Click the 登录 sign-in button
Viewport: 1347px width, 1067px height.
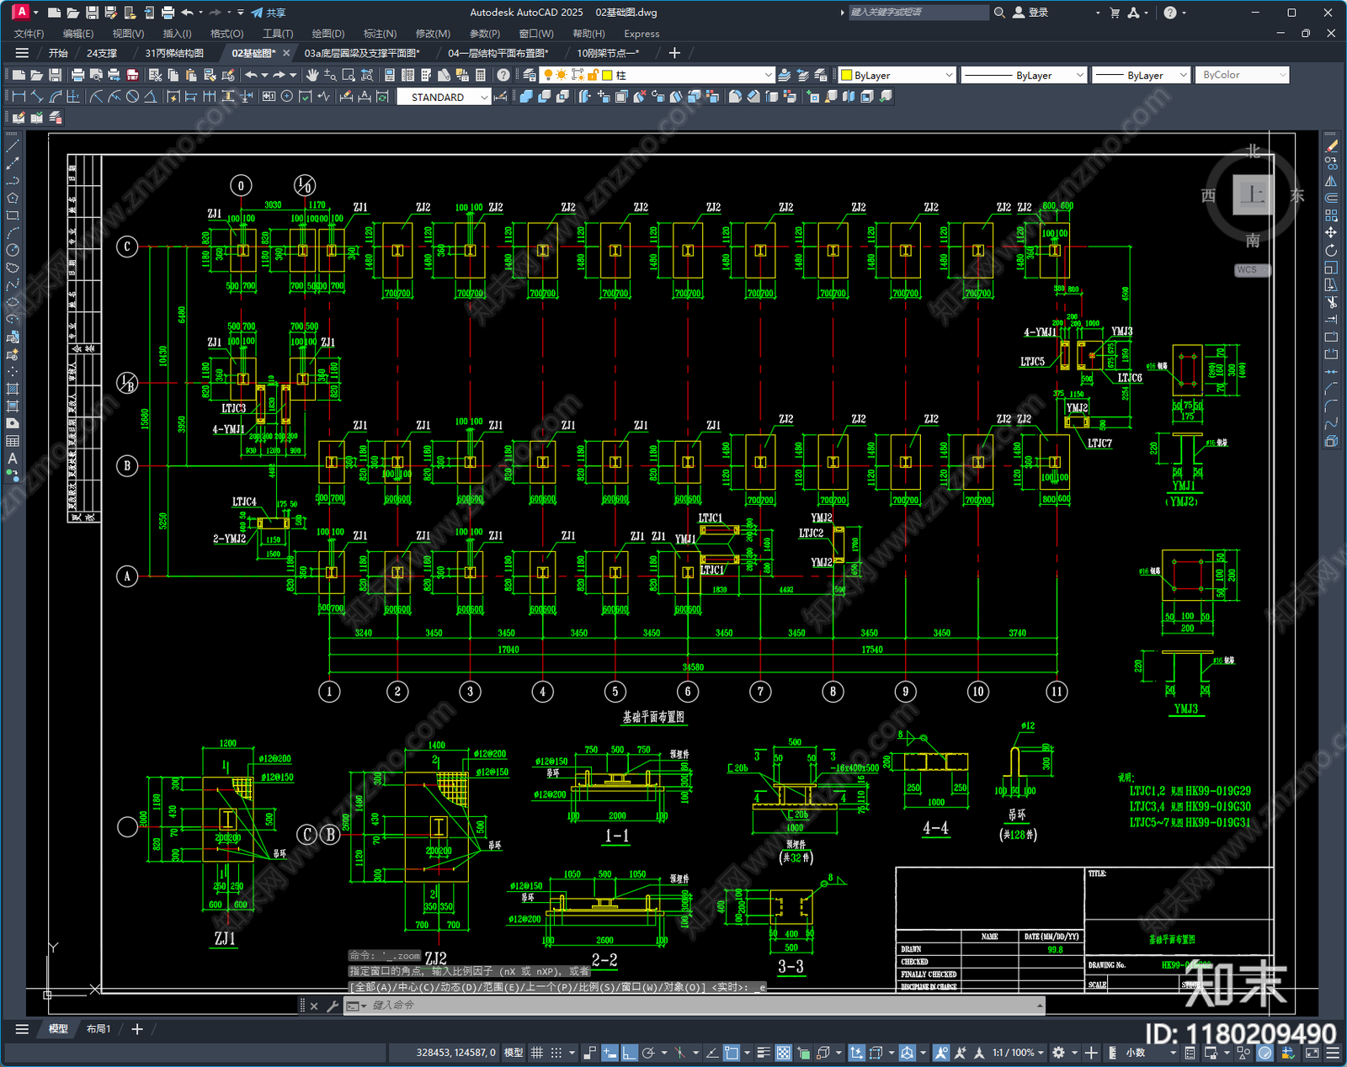(1031, 13)
